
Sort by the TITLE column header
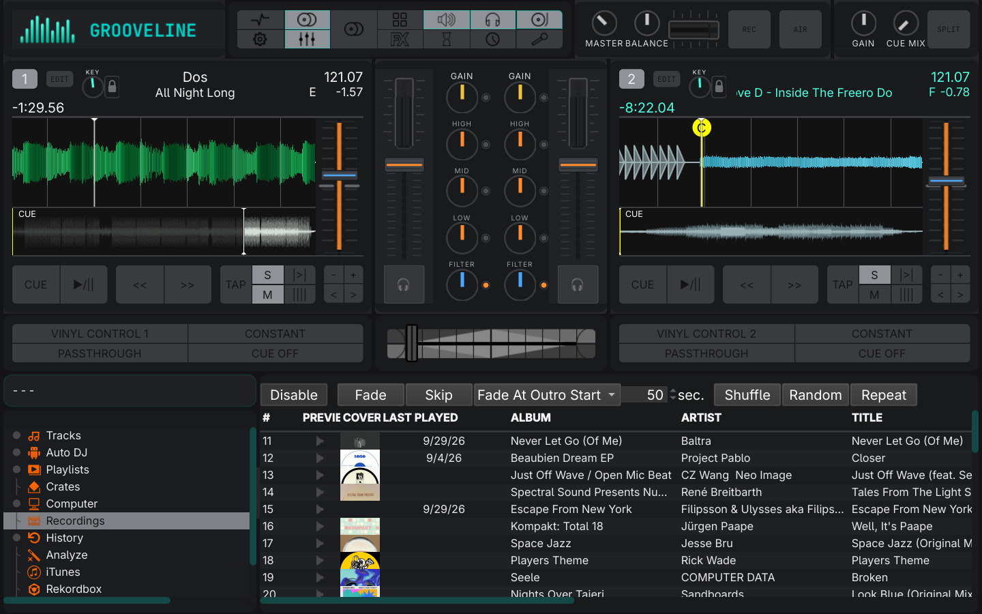(x=867, y=418)
